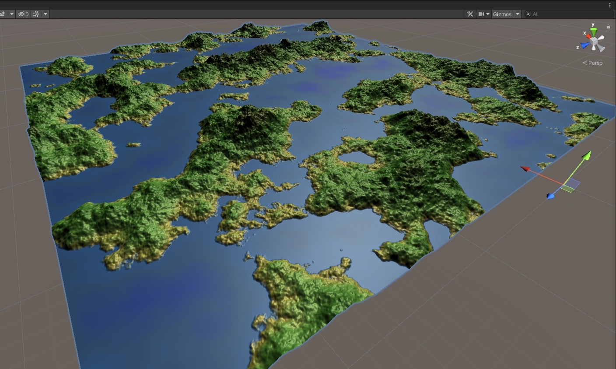Click the scene search field
Screen dimensions: 616x369
(x=571, y=14)
